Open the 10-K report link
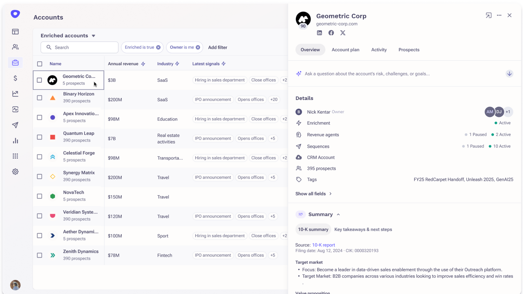Viewport: 523px width, 294px height. click(x=323, y=245)
